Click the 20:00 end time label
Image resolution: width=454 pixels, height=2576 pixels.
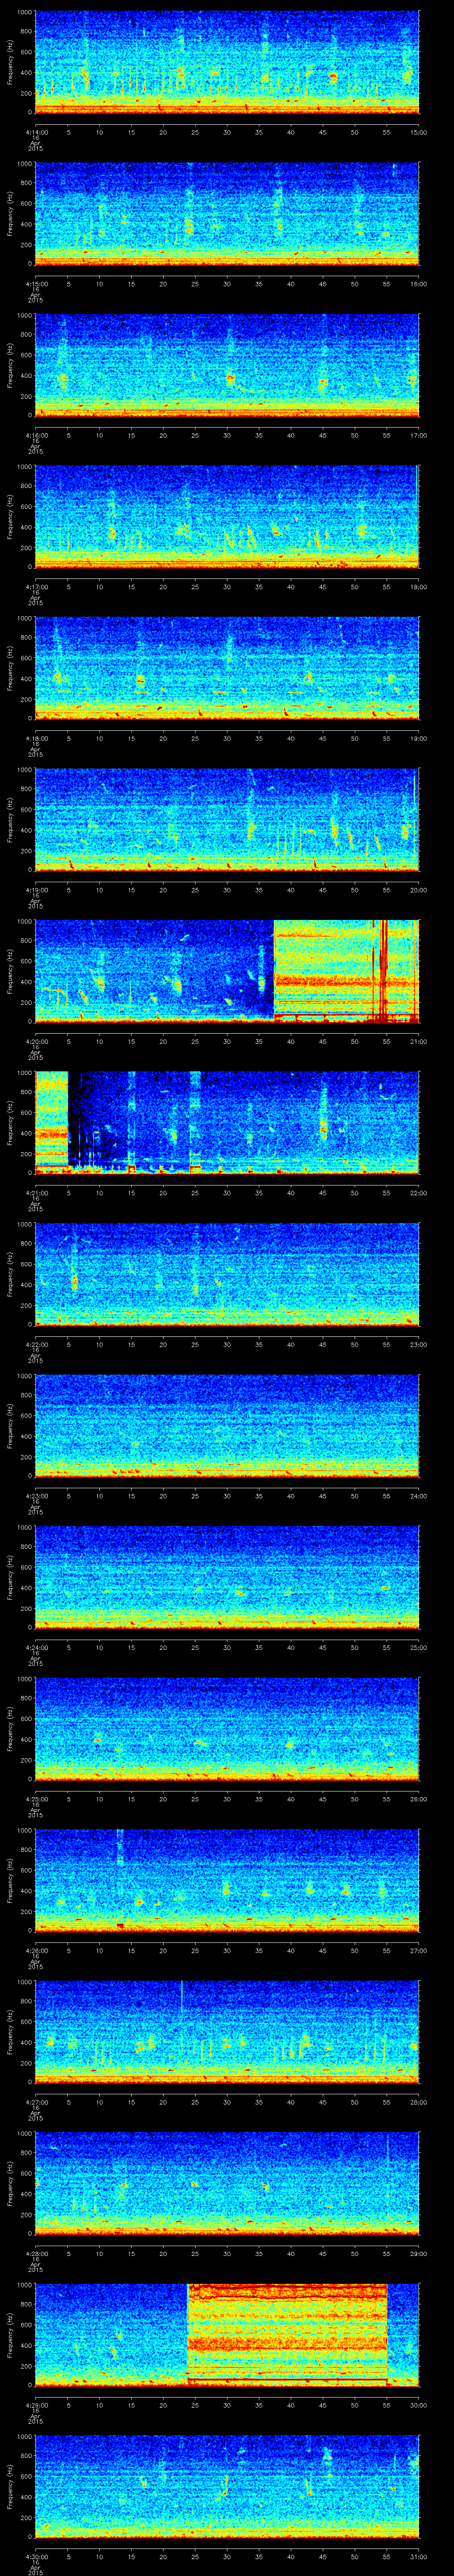pyautogui.click(x=418, y=890)
